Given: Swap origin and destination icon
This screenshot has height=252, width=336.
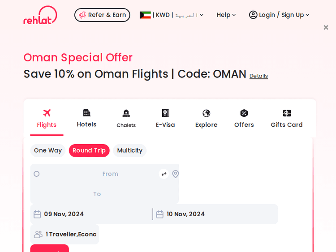Looking at the screenshot, I should [x=164, y=174].
